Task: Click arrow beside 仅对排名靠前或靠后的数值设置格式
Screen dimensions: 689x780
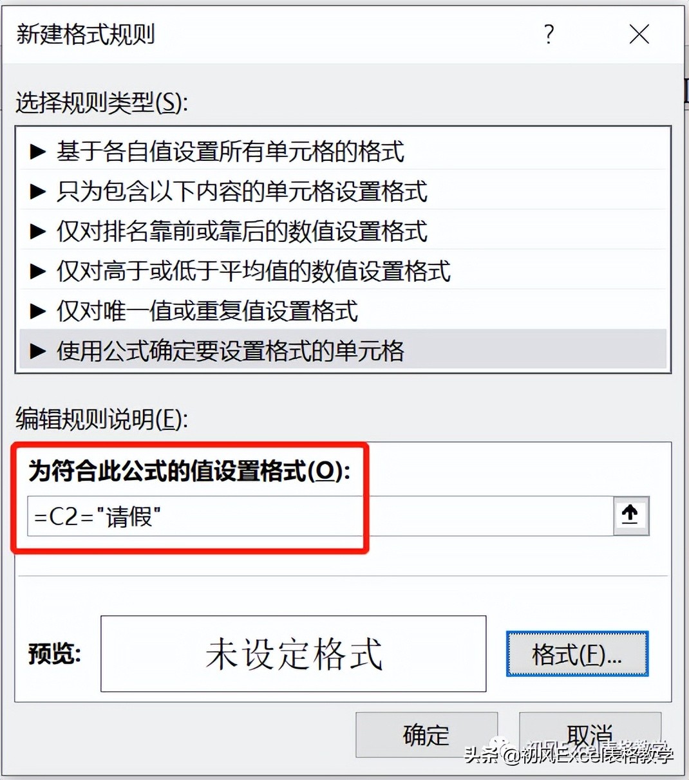Action: [x=38, y=232]
